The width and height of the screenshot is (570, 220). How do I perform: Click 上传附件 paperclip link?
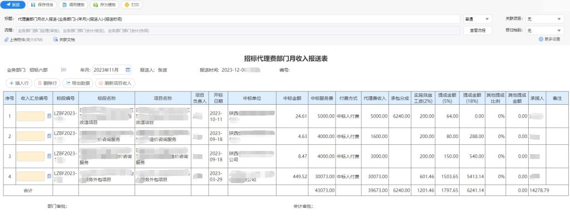(23, 40)
